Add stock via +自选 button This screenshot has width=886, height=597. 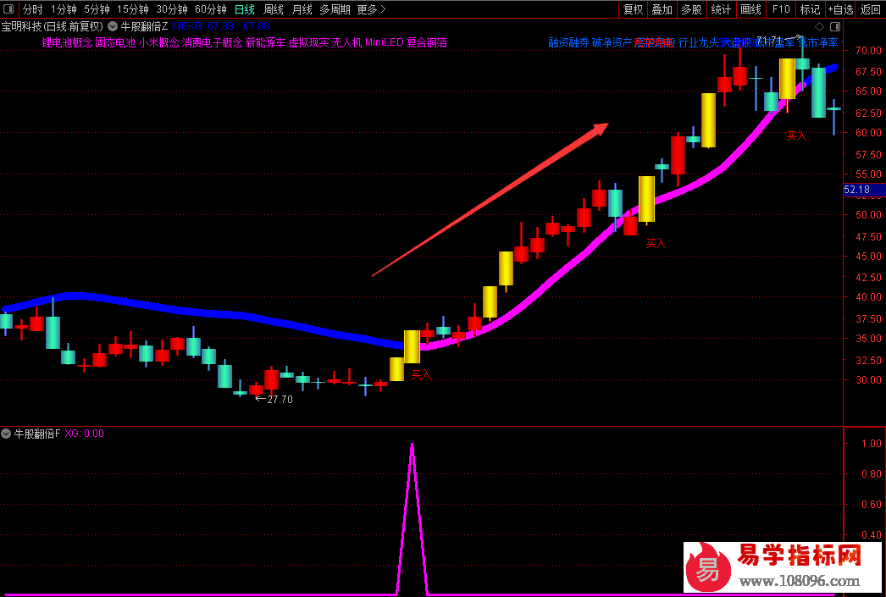pyautogui.click(x=840, y=9)
